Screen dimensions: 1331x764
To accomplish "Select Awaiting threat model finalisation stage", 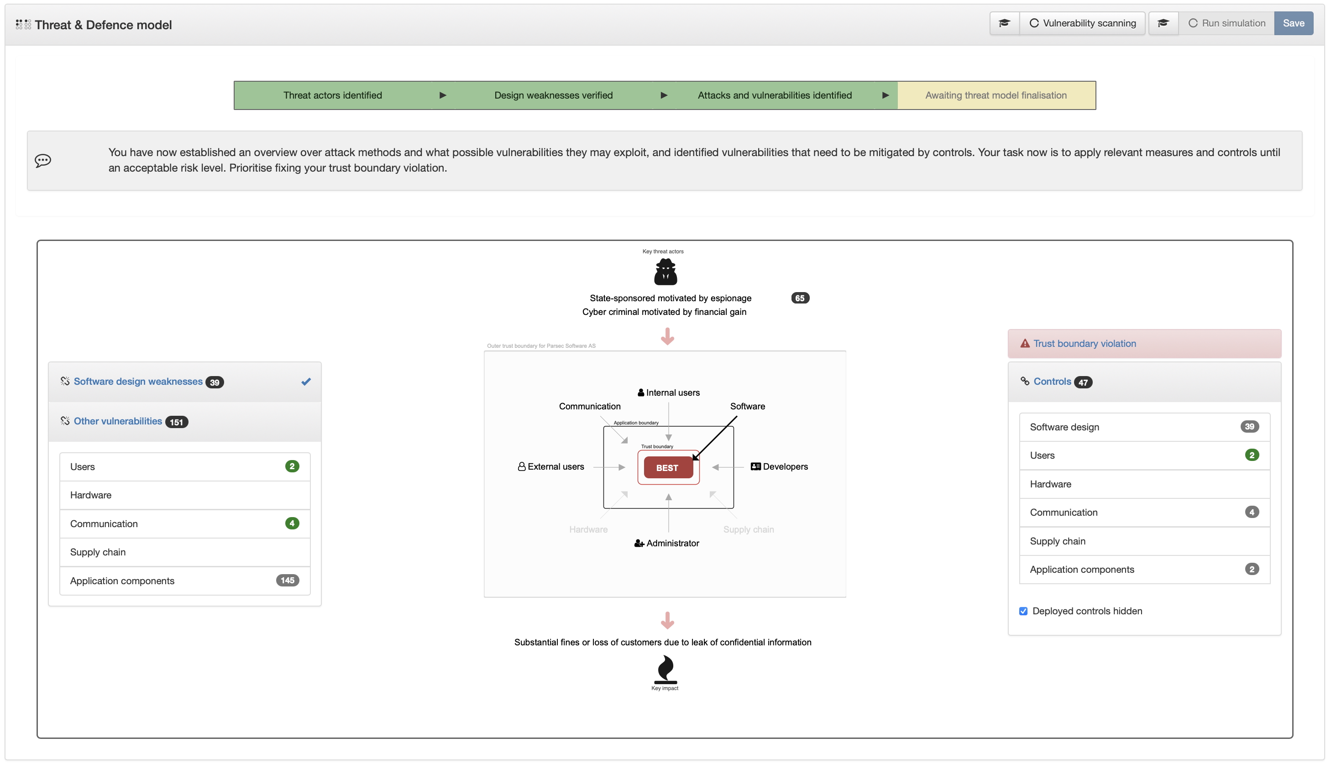I will tap(996, 95).
